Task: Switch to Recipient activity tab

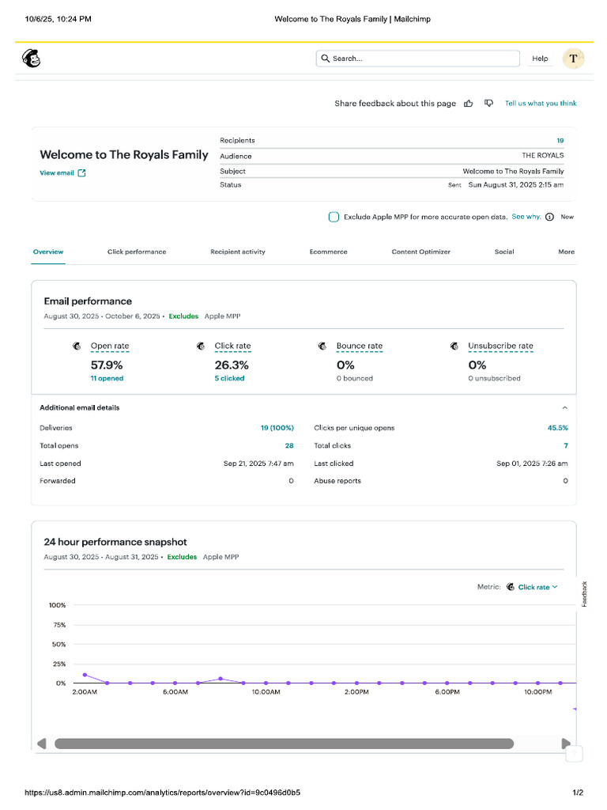Action: [x=237, y=252]
